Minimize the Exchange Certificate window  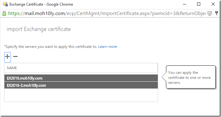185,4
